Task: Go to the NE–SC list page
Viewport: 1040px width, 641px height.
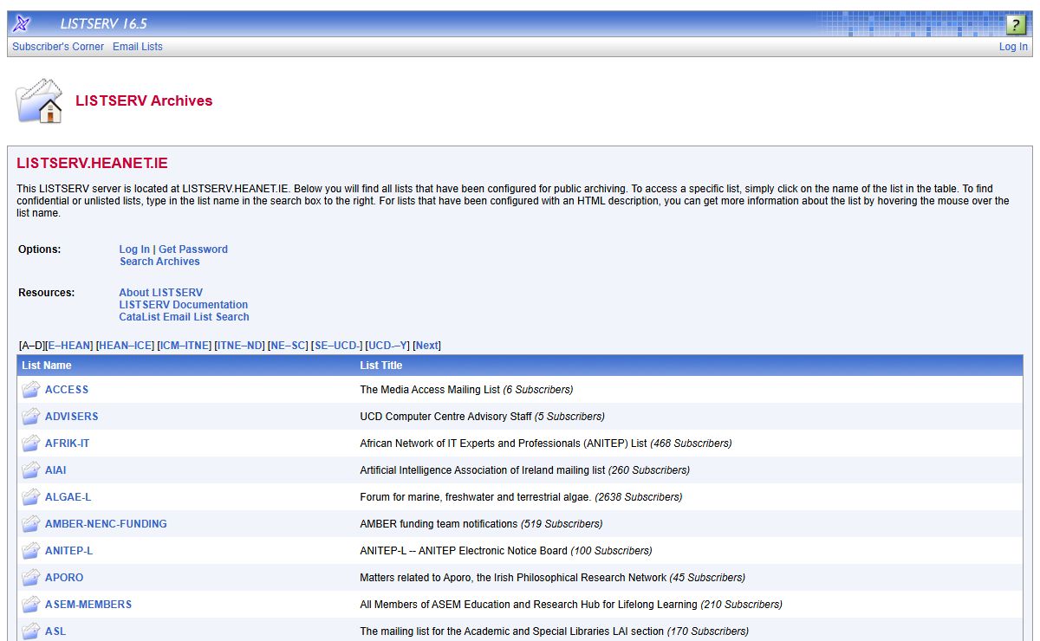Action: pos(288,346)
